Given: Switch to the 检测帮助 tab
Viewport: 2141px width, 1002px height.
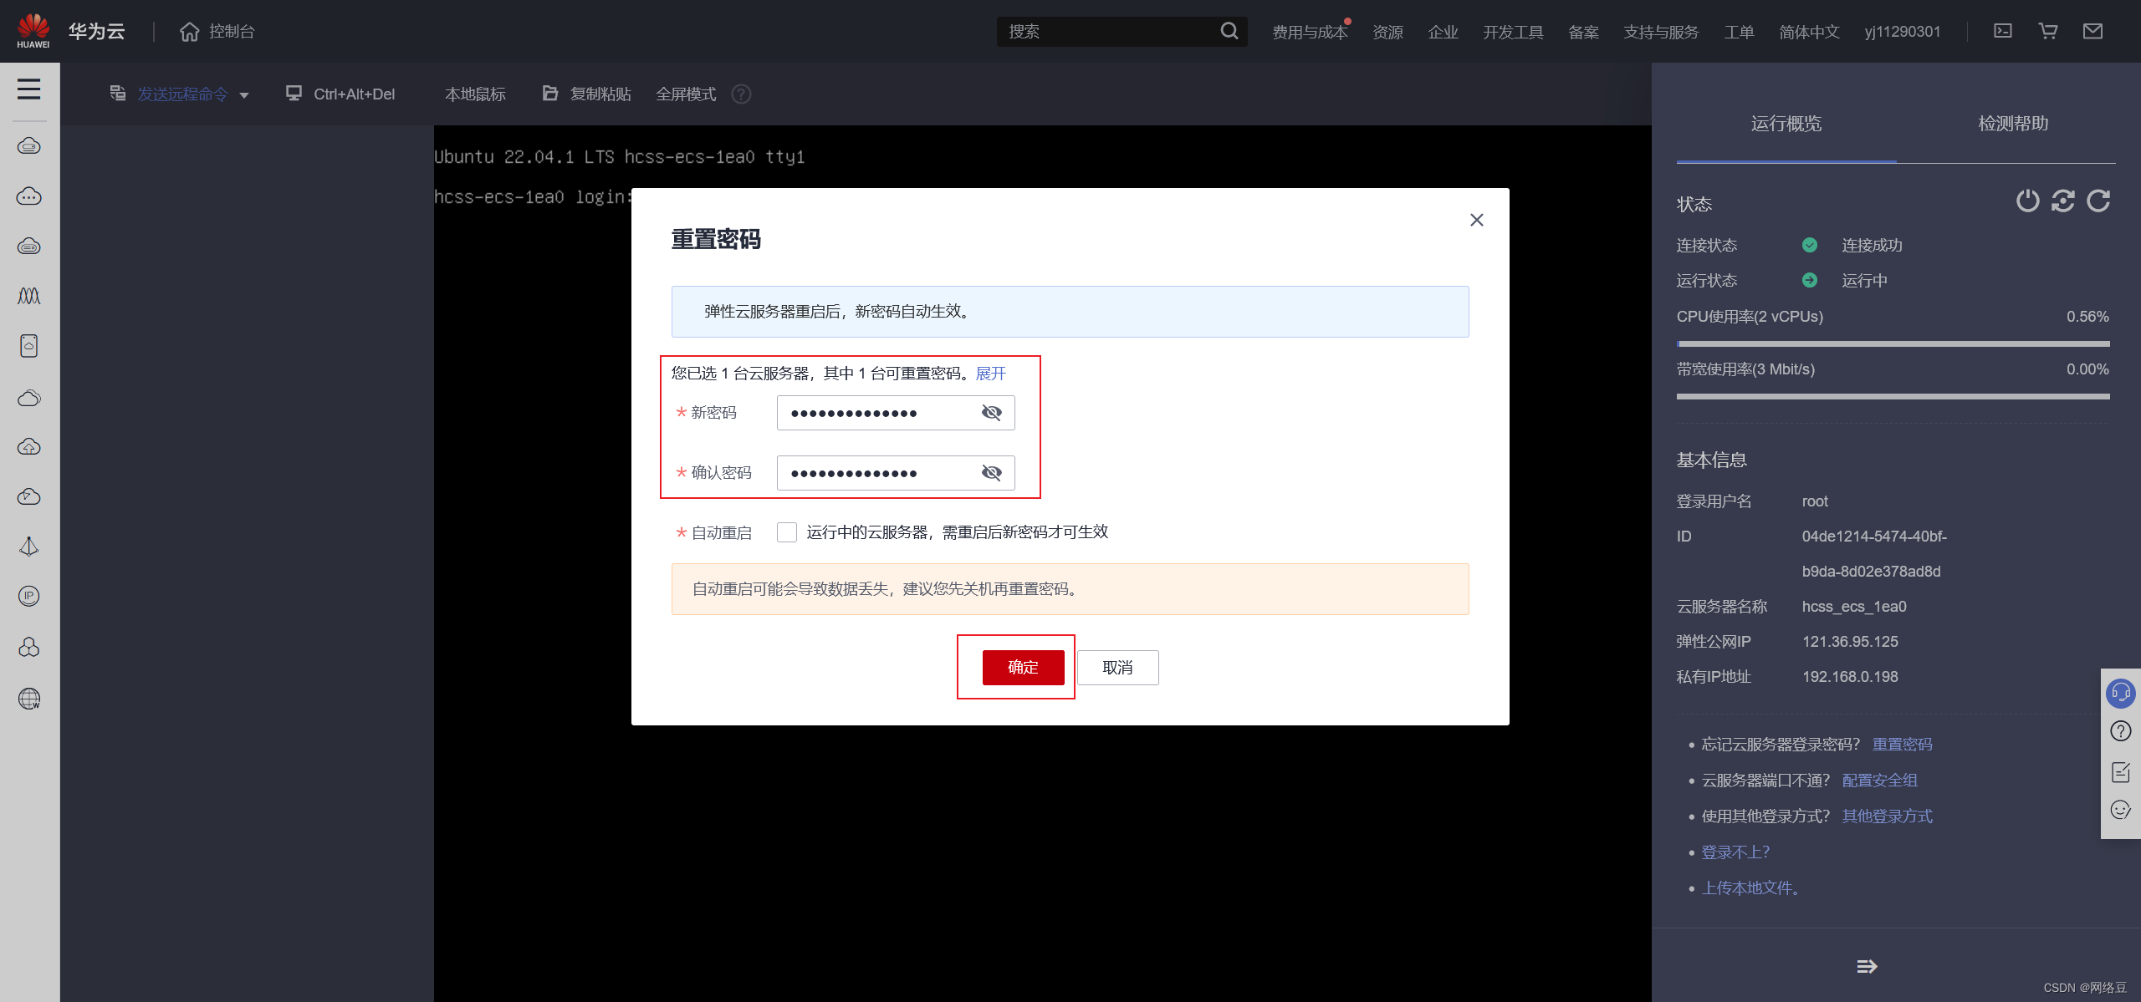Looking at the screenshot, I should [x=2012, y=124].
